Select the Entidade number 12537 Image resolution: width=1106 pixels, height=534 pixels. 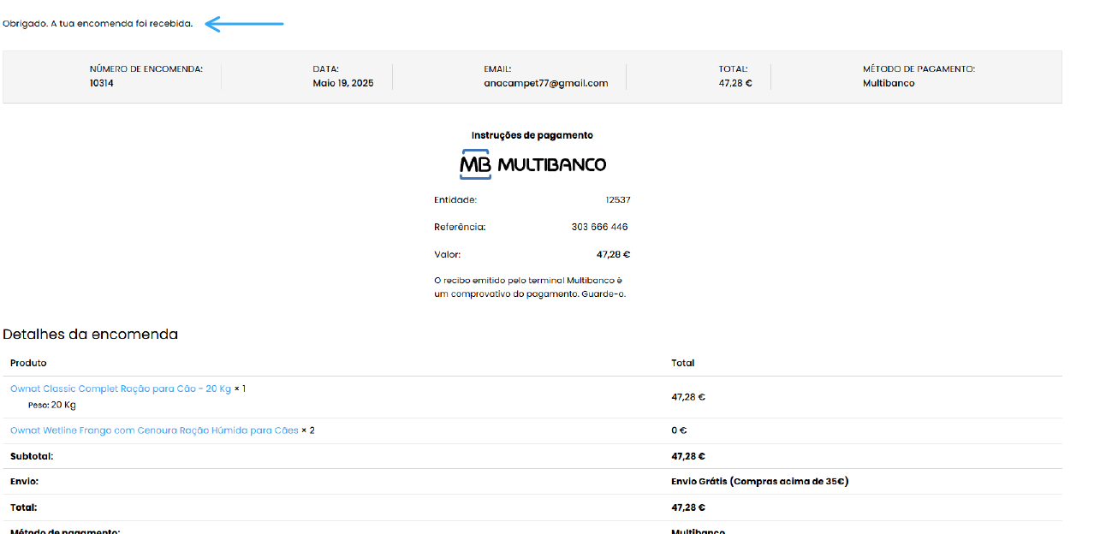pos(618,200)
